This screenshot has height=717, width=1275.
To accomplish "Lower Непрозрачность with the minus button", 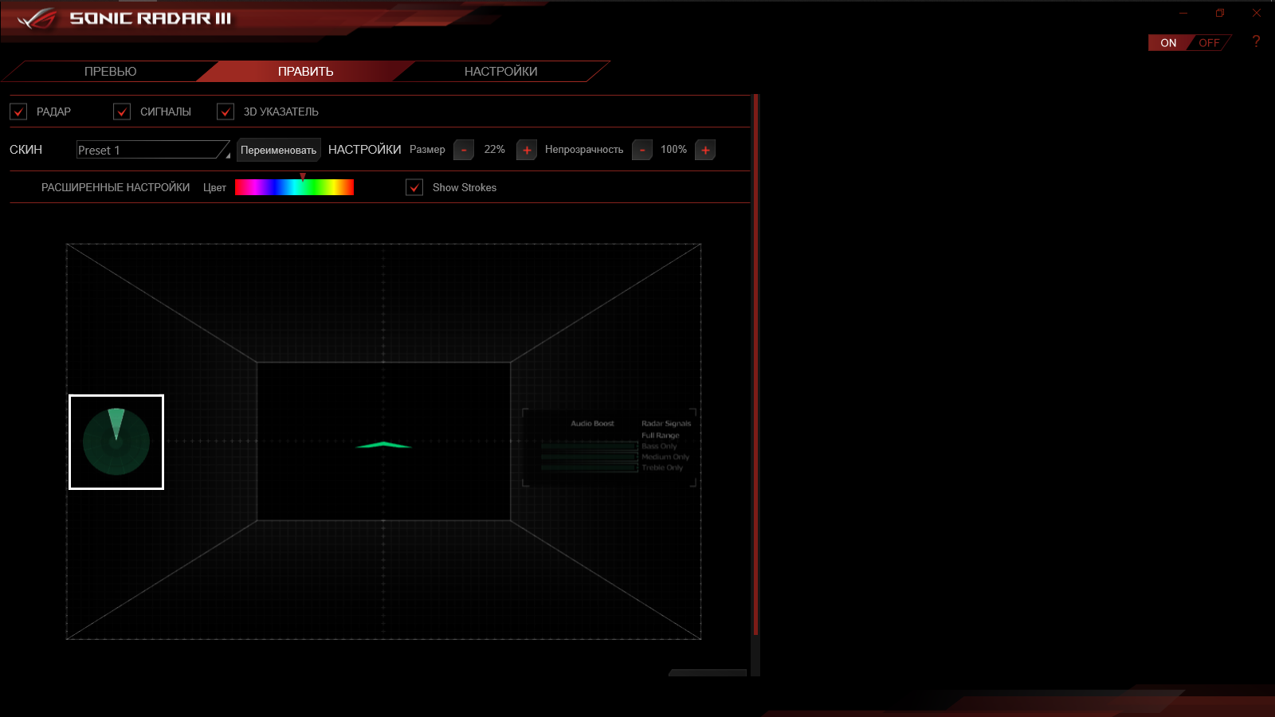I will click(642, 150).
